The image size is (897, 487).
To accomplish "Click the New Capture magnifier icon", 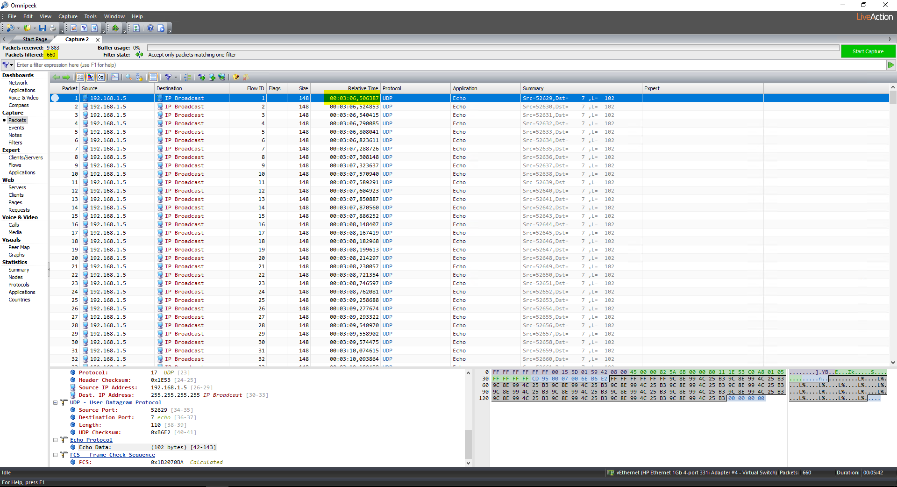I will (x=10, y=28).
